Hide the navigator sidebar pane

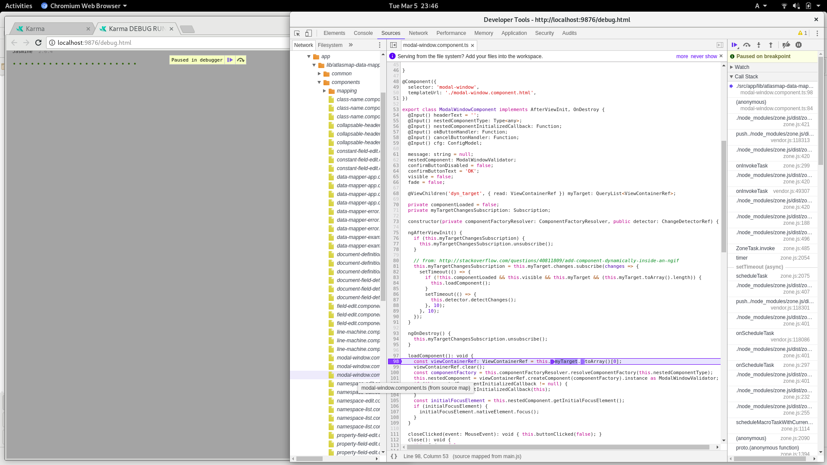pos(393,45)
